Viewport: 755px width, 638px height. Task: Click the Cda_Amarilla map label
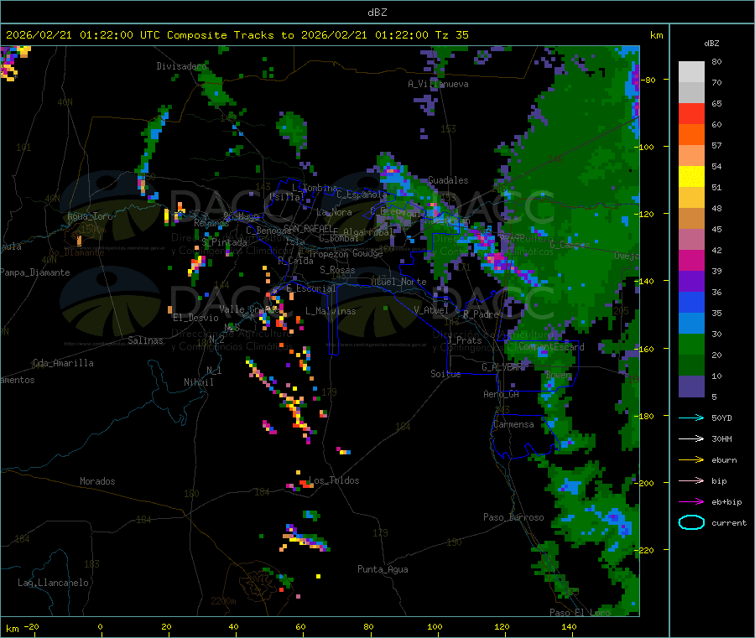(63, 363)
